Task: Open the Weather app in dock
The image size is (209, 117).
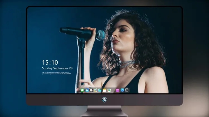Action: (x=87, y=90)
